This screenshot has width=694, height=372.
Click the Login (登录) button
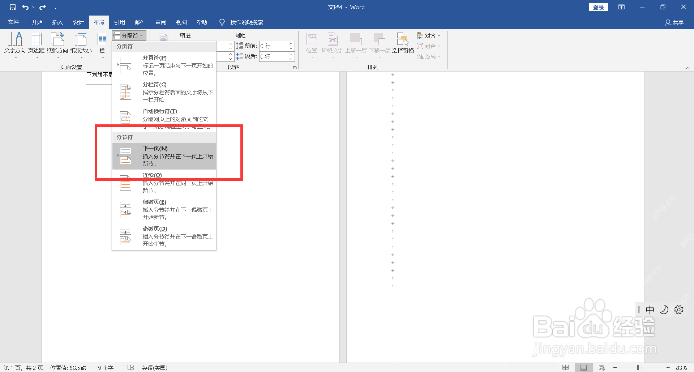tap(599, 7)
